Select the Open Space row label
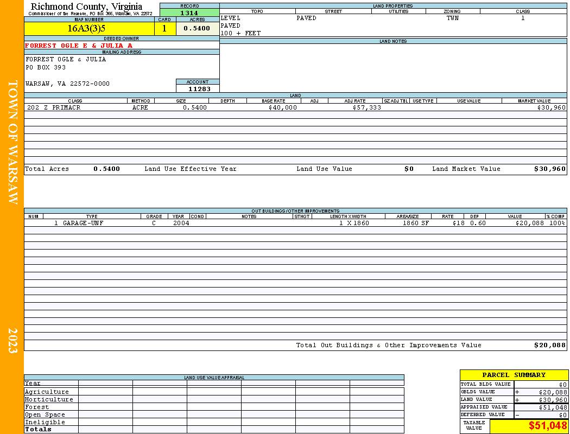 click(x=45, y=415)
